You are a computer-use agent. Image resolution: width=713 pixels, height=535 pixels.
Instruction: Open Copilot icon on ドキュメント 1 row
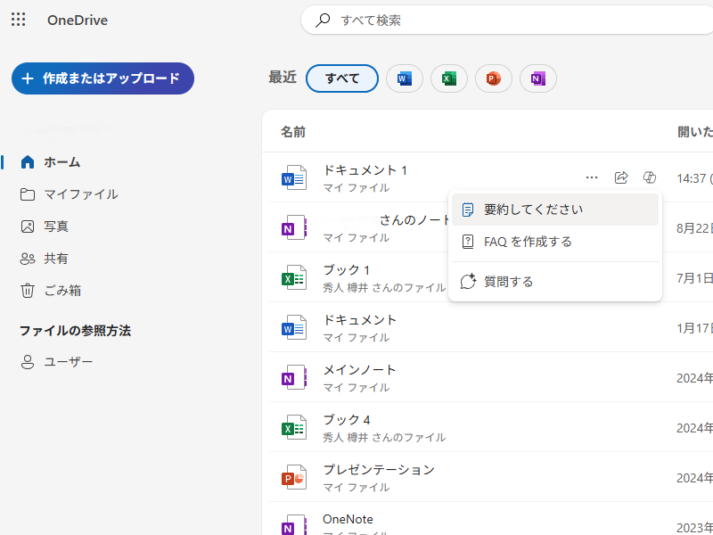[x=650, y=177]
